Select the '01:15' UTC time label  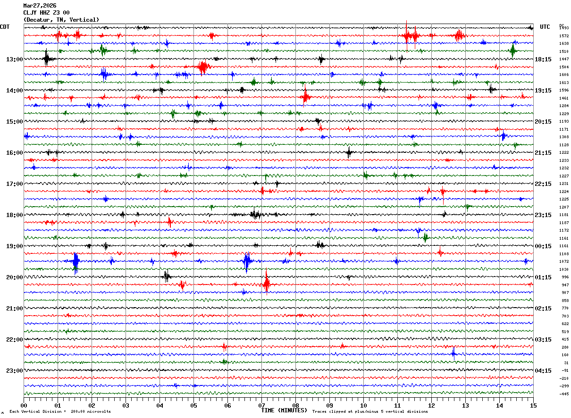(x=543, y=277)
